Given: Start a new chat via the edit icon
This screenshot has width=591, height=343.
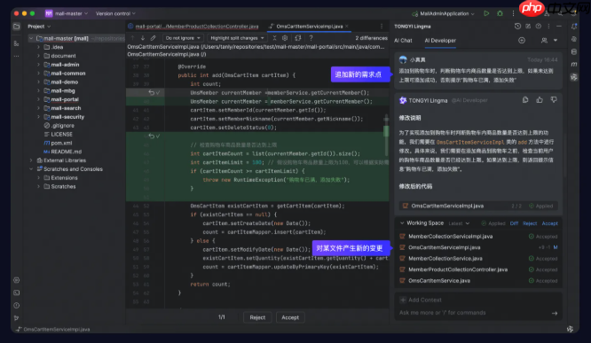Looking at the screenshot, I should click(528, 27).
